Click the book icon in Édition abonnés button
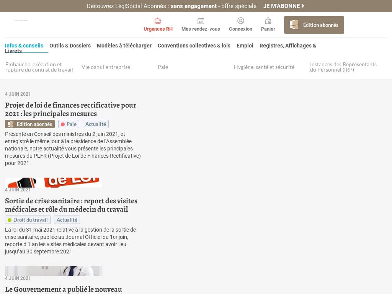 coord(294,25)
